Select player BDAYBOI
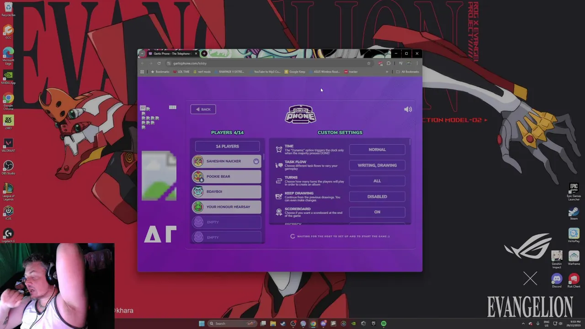 (x=227, y=191)
